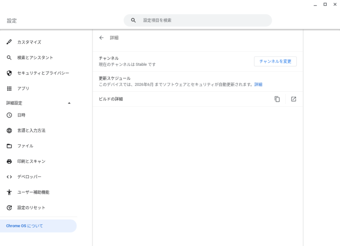Image resolution: width=340 pixels, height=246 pixels.
Task: Open the 検索とアシスタント menu item
Action: 39,58
